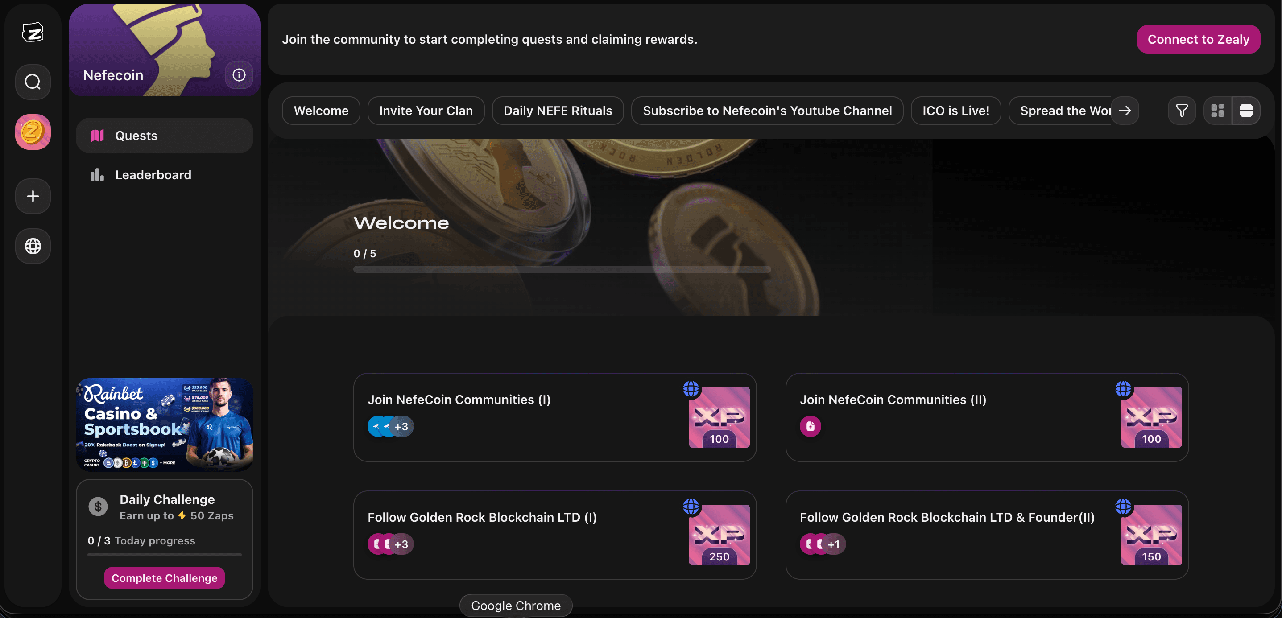Click the Google Chrome tooltip label
1282x618 pixels.
pos(516,606)
